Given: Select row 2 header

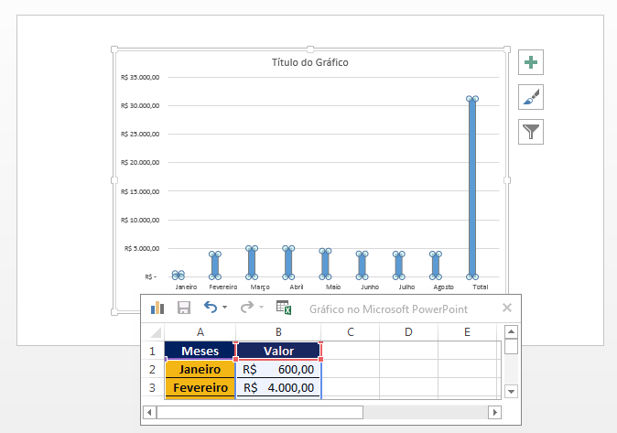Looking at the screenshot, I should coord(153,369).
